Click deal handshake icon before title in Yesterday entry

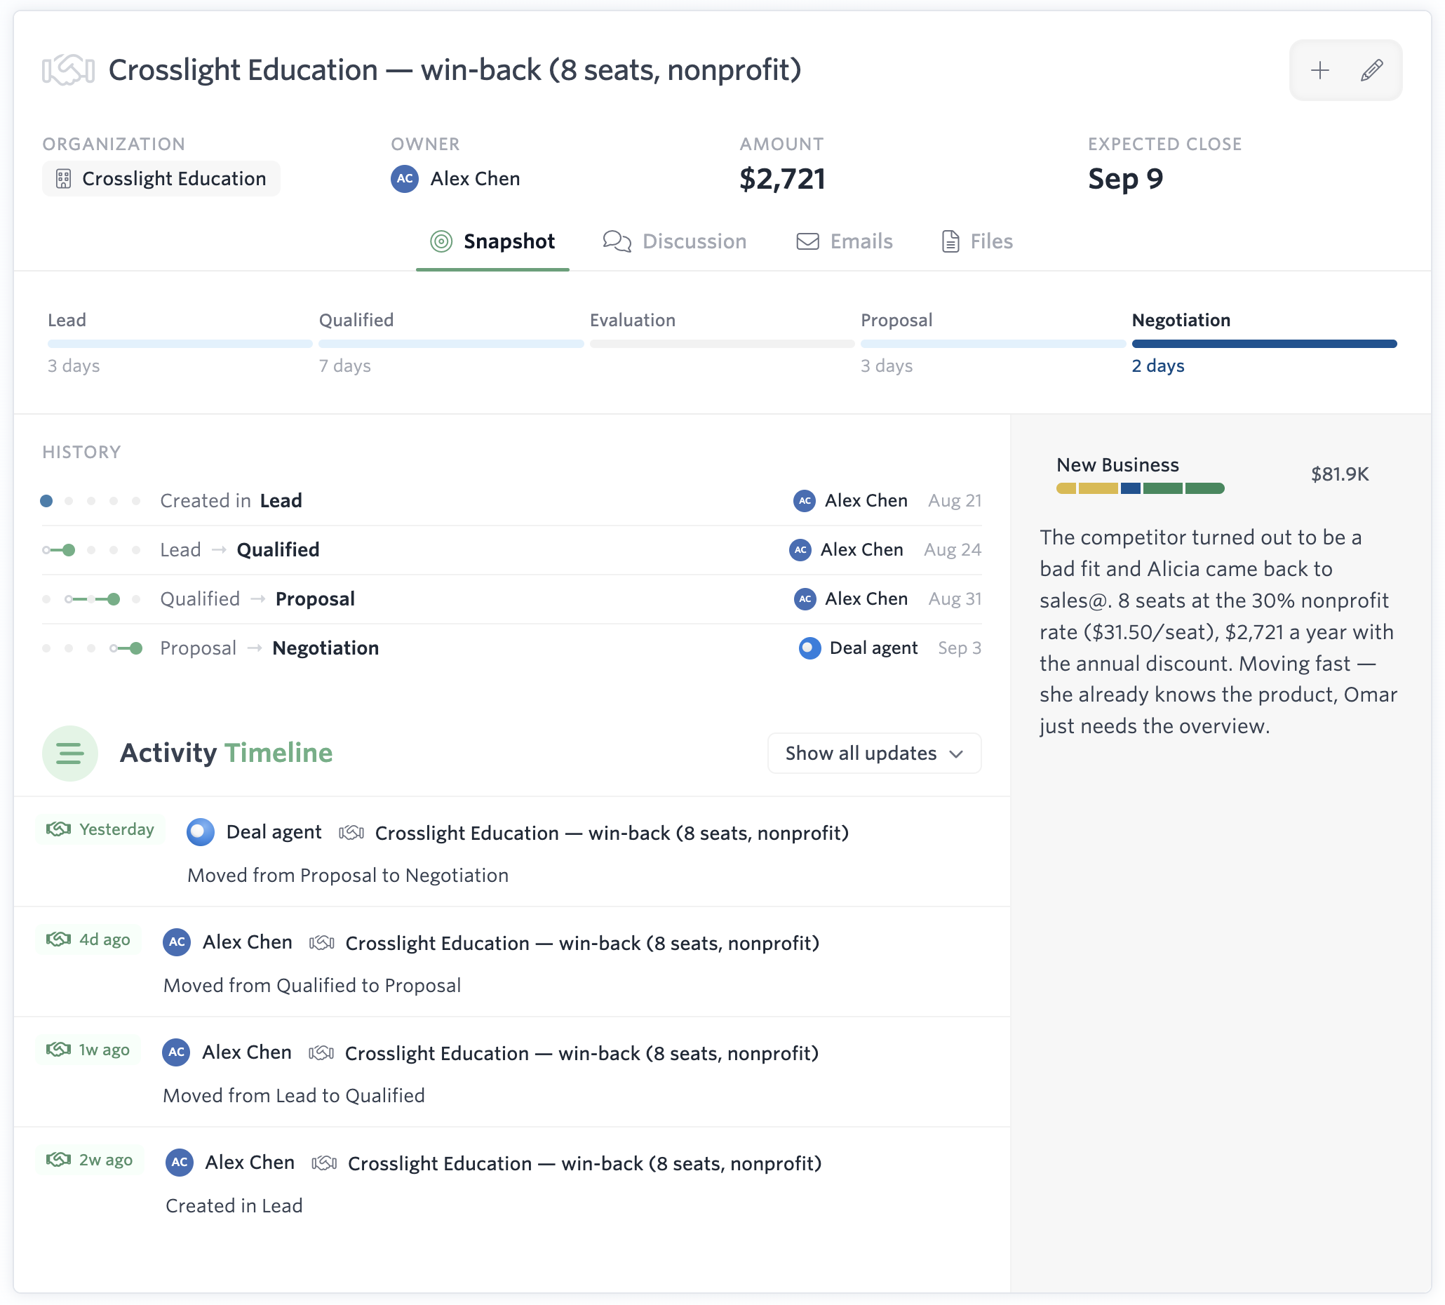point(351,834)
